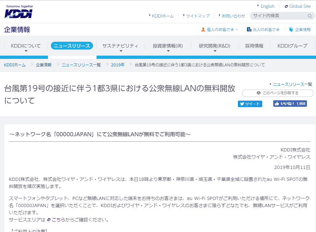Viewport: 316px width, 232px height.
Task: Click the Twitter ツイート button
Action: (250, 104)
